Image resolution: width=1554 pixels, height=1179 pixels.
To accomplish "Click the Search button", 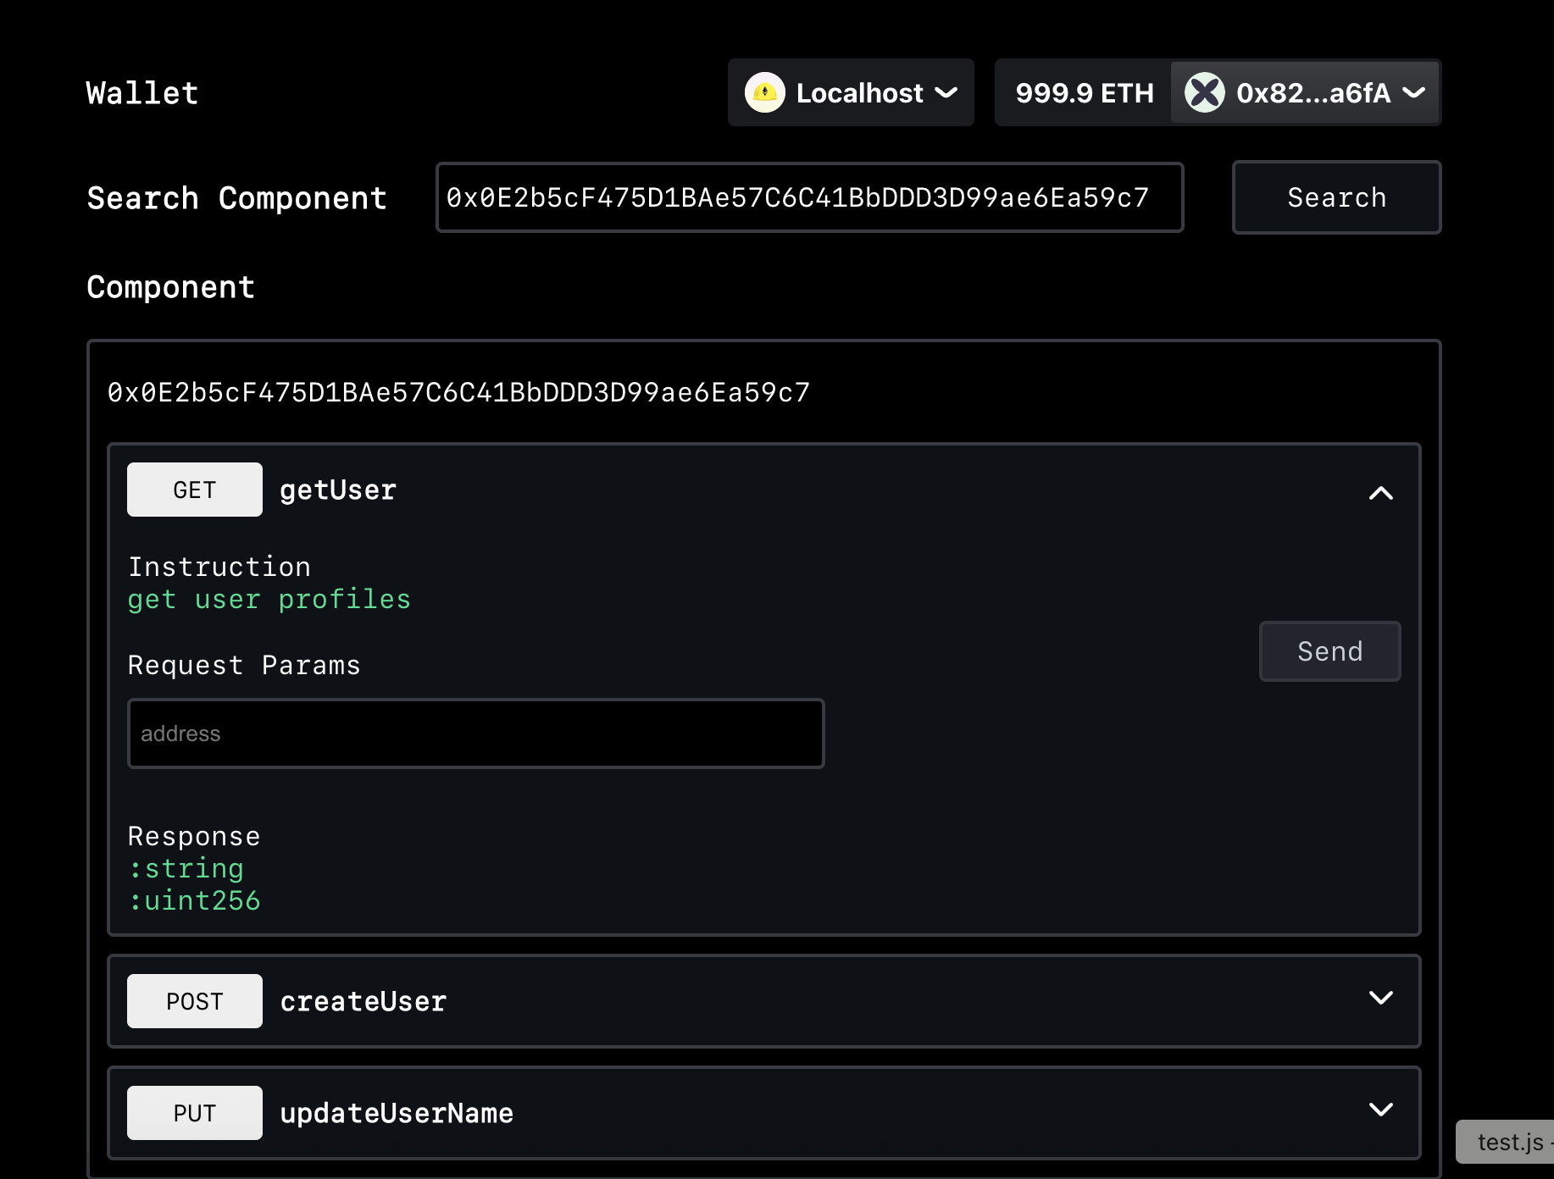I will pyautogui.click(x=1336, y=197).
